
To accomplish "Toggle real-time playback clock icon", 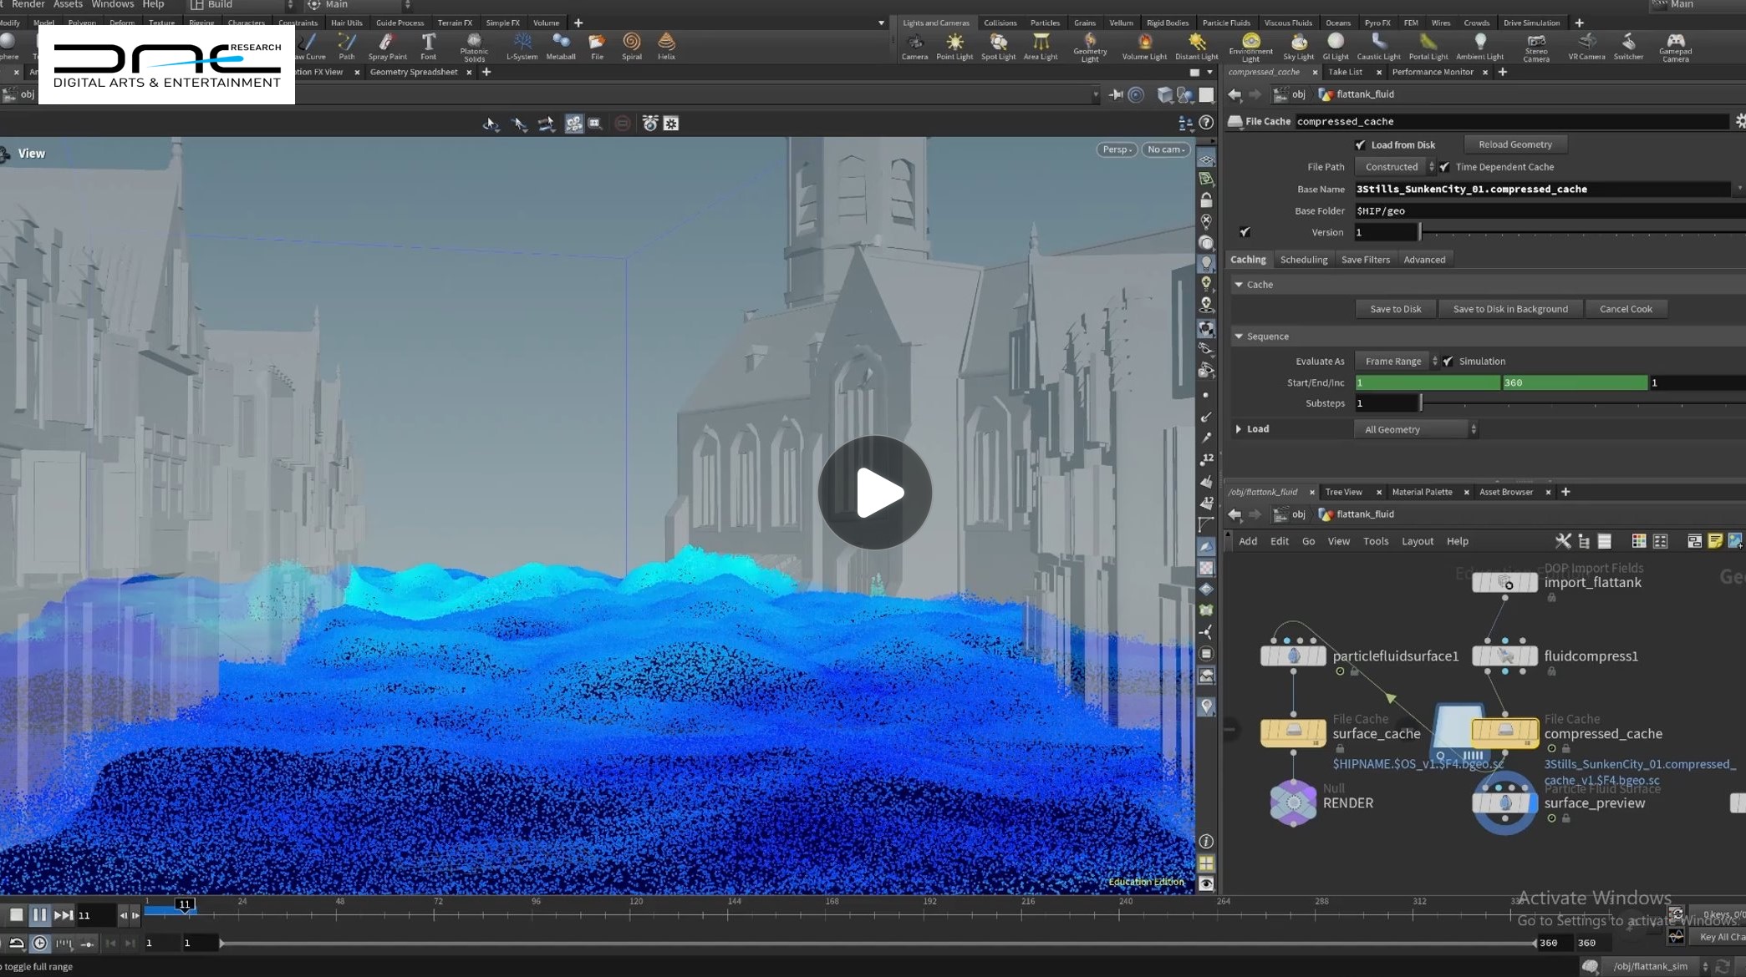I will click(39, 943).
